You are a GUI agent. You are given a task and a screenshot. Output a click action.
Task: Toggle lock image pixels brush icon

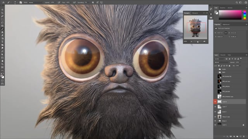pos(221,66)
